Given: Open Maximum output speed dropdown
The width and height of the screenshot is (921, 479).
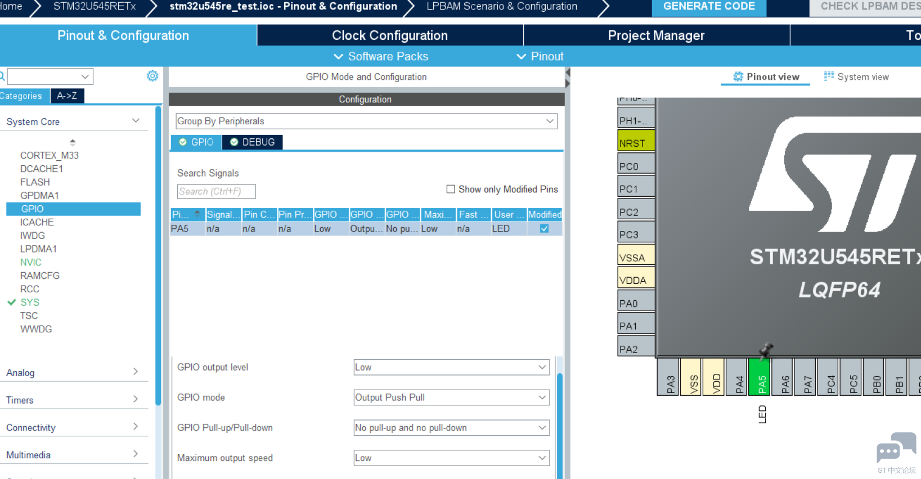Looking at the screenshot, I should pyautogui.click(x=451, y=458).
